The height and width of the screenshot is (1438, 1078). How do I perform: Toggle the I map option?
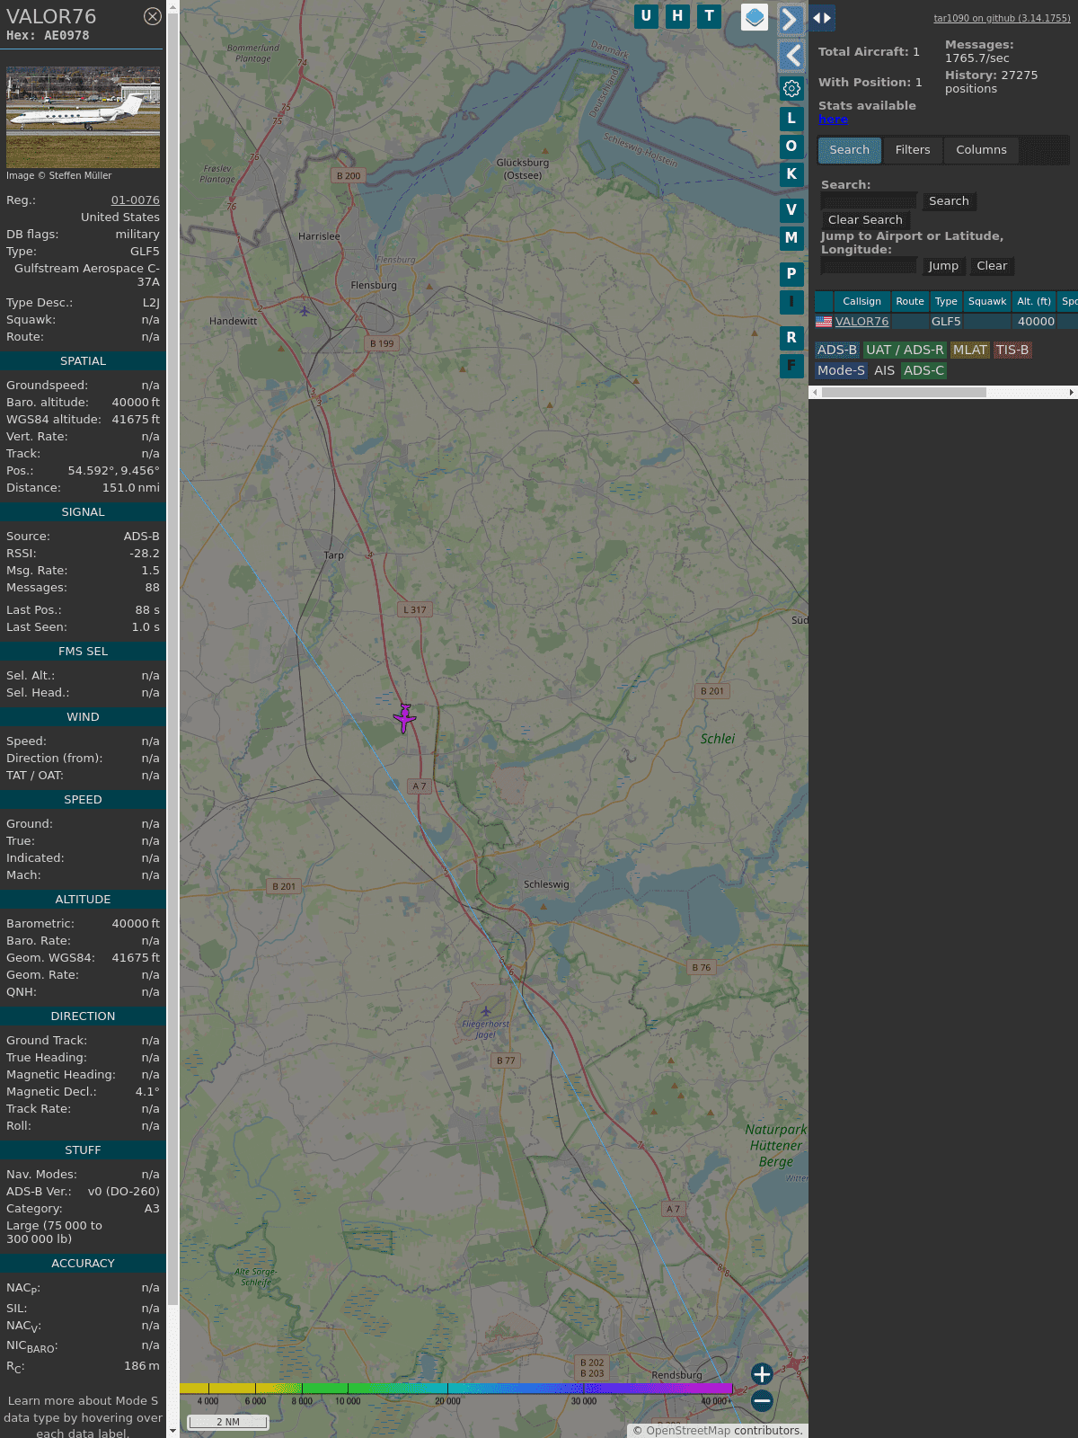click(x=791, y=302)
